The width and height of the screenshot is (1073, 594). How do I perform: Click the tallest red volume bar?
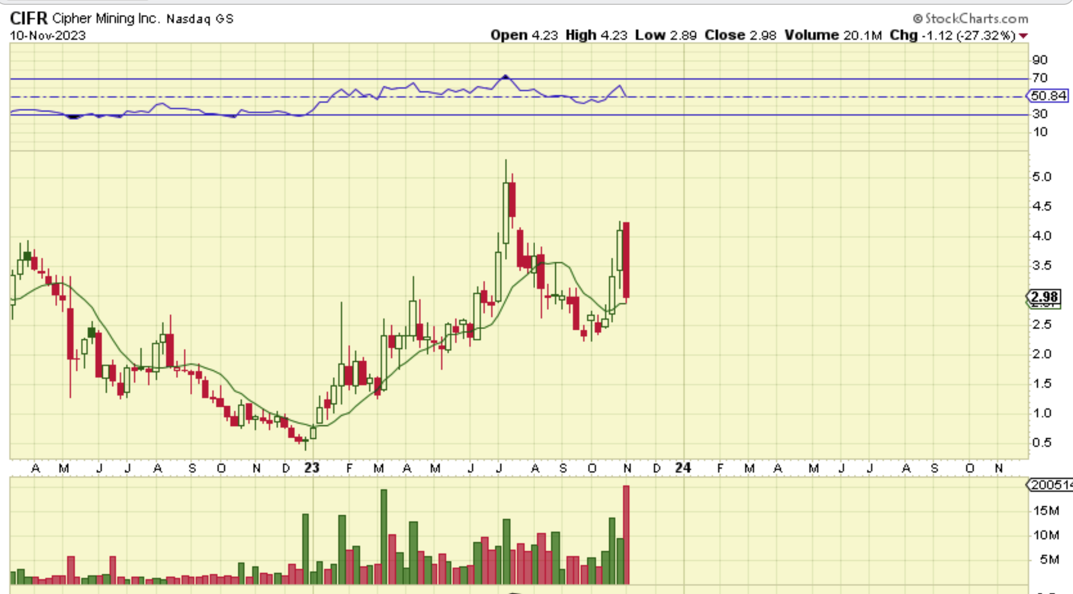(626, 534)
